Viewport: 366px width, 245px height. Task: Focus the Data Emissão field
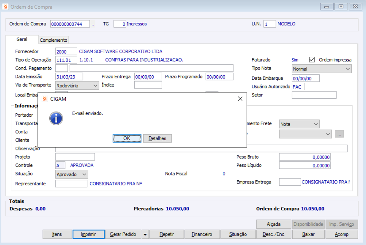(x=69, y=77)
